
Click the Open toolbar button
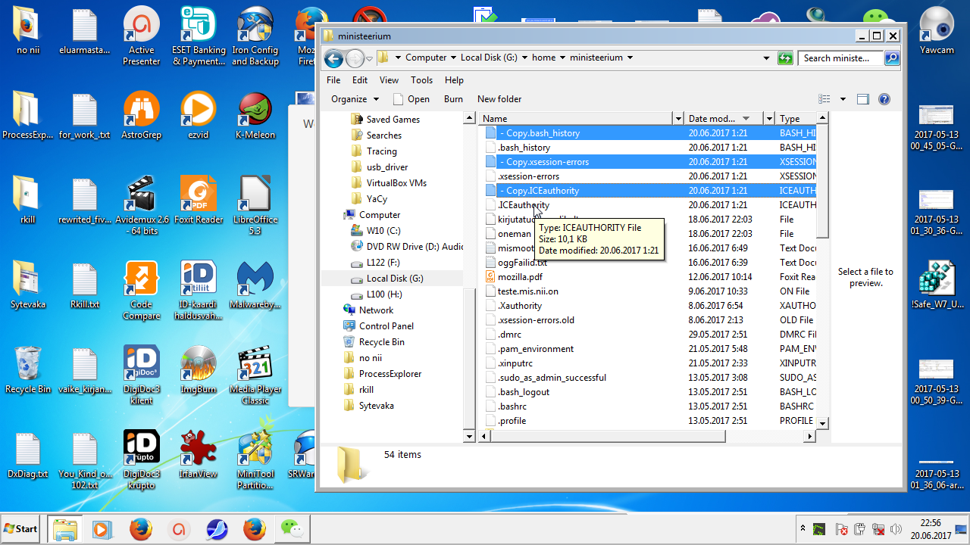[411, 99]
